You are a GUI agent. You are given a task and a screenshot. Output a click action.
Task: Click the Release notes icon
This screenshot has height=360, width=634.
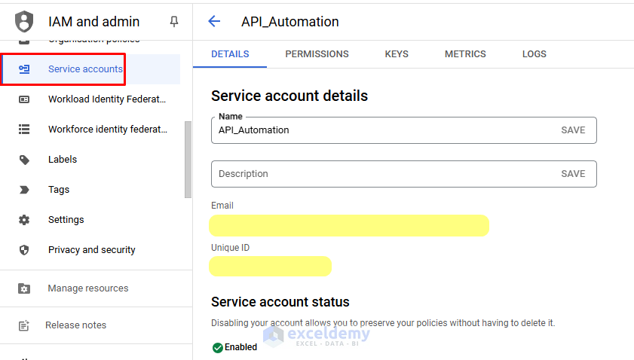[24, 325]
